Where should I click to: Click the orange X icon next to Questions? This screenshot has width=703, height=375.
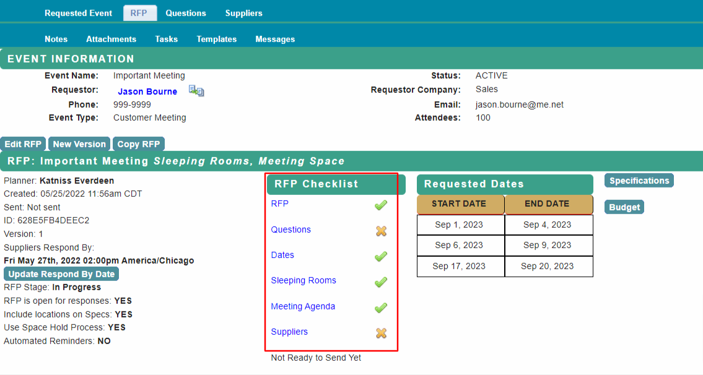tap(381, 231)
